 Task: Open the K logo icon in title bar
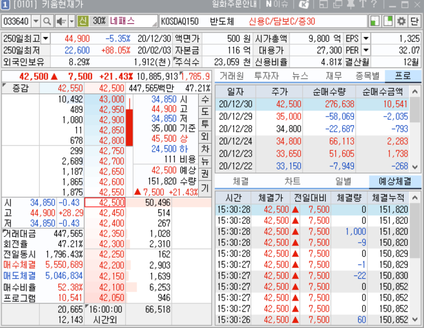304,4
